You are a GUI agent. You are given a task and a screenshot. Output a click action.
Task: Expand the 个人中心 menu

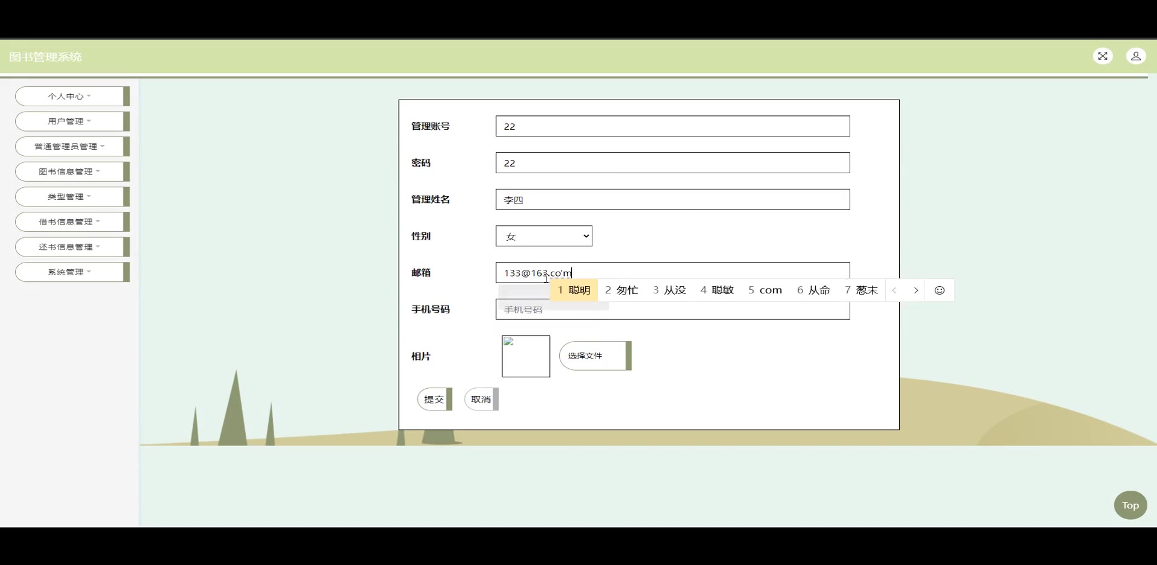tap(72, 96)
